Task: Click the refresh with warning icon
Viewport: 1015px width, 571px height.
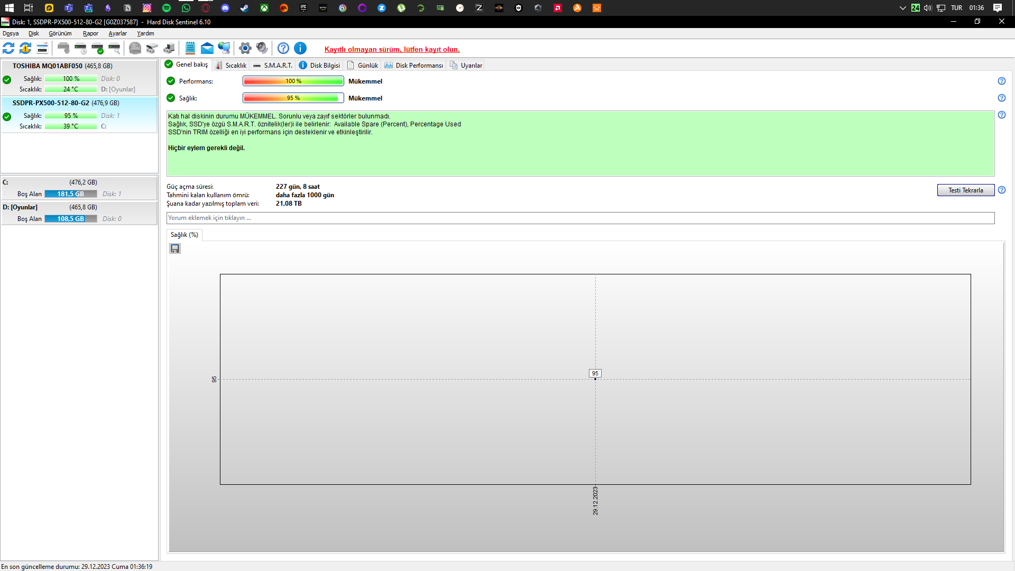Action: [x=25, y=48]
